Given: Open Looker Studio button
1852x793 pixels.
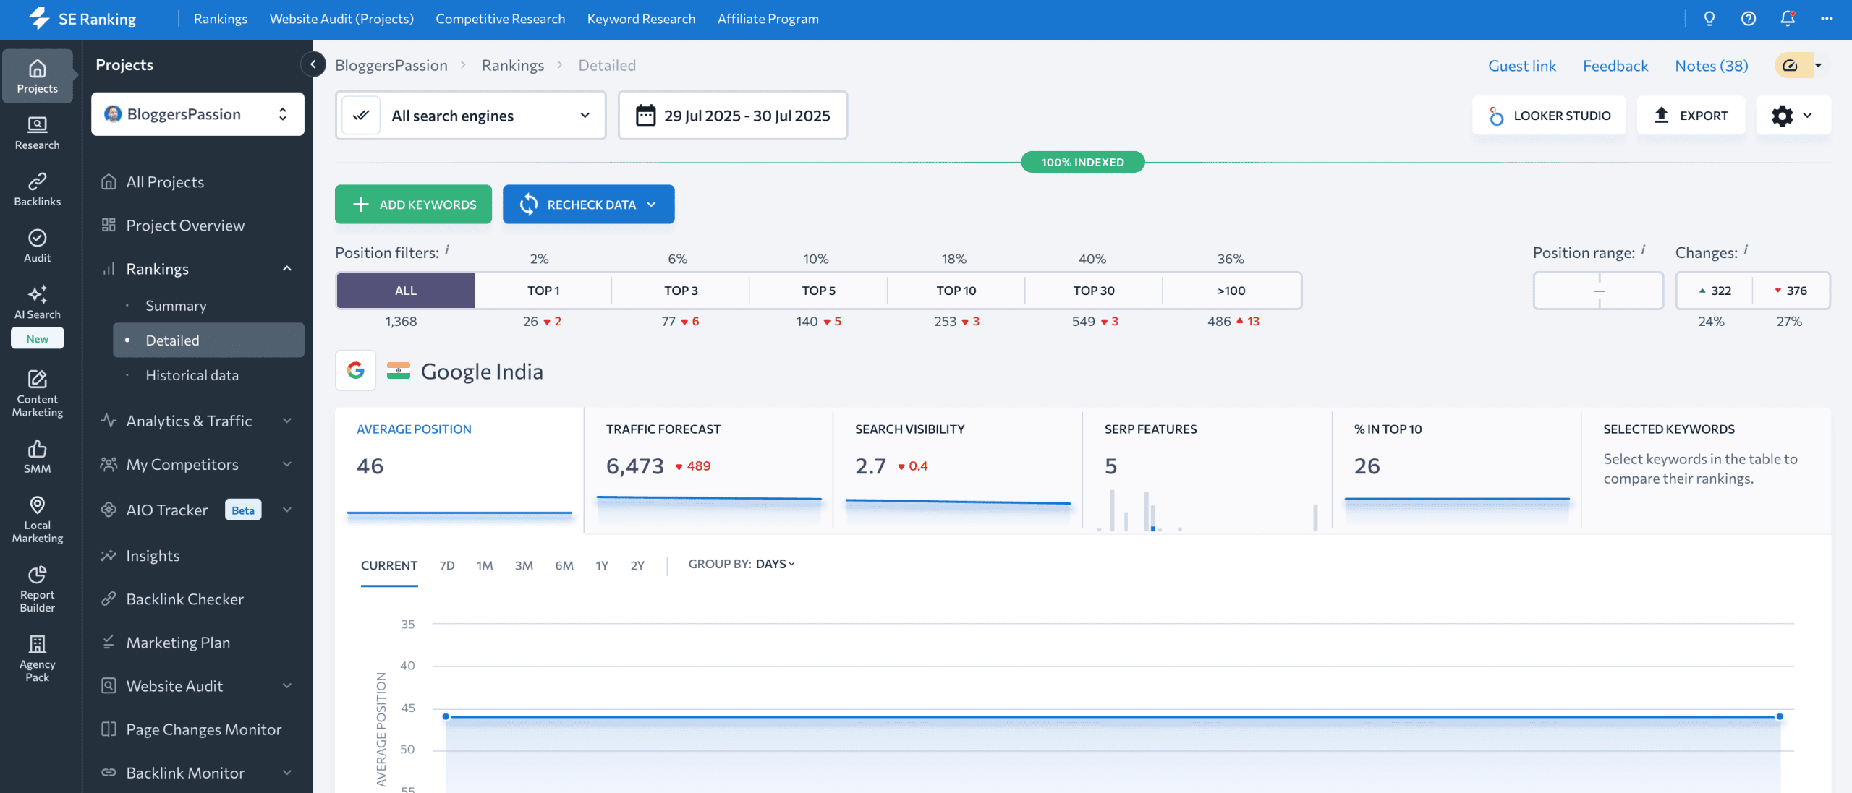Looking at the screenshot, I should 1549,116.
